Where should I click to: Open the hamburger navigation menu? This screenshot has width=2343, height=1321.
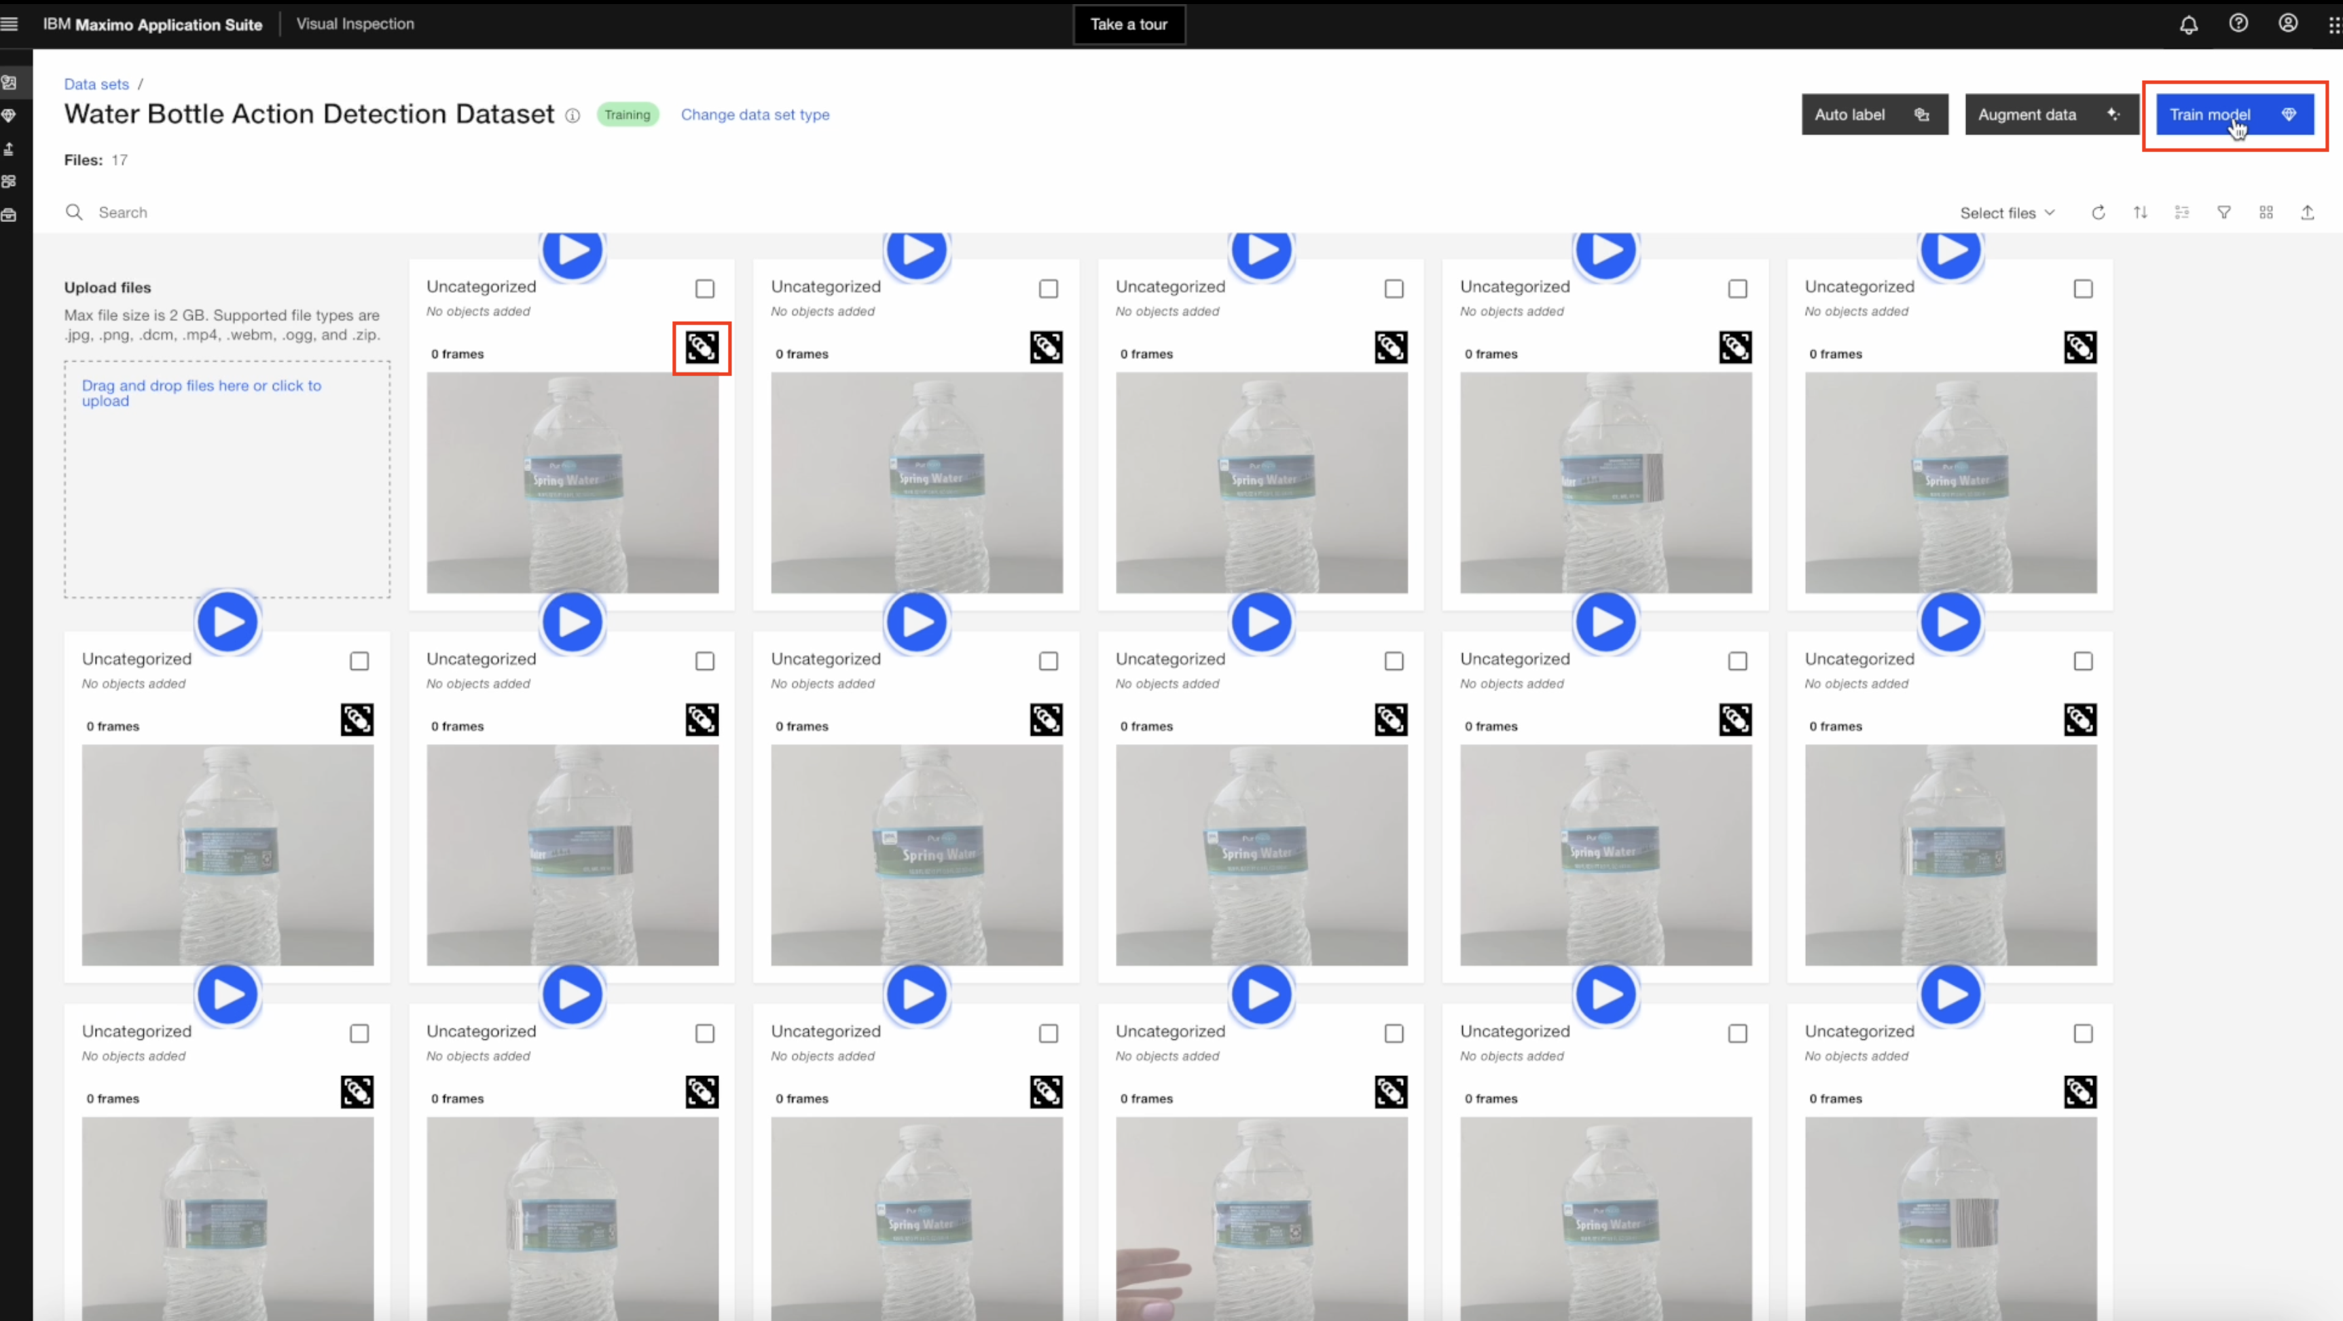(10, 24)
